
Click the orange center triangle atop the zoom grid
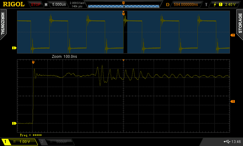click(x=124, y=60)
